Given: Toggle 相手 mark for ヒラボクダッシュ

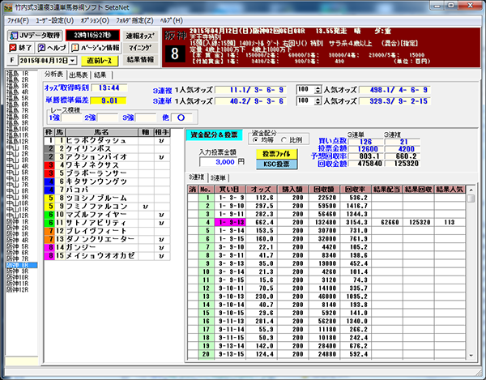Looking at the screenshot, I should (x=162, y=140).
